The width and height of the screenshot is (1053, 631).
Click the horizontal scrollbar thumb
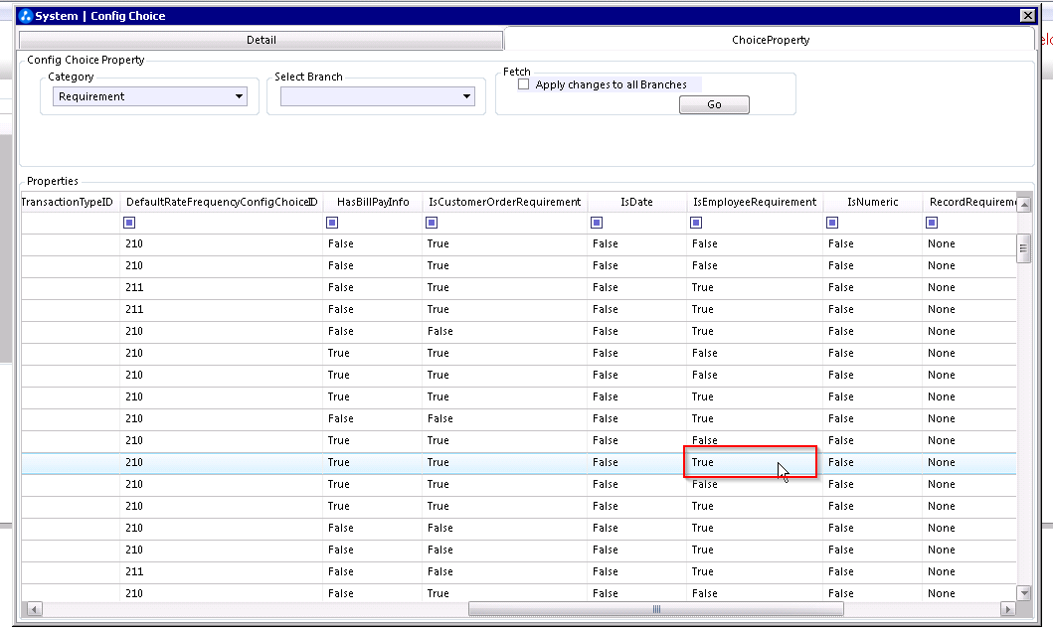click(x=656, y=609)
